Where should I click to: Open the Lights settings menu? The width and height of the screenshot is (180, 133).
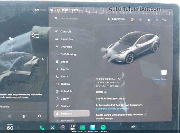pos(62,69)
